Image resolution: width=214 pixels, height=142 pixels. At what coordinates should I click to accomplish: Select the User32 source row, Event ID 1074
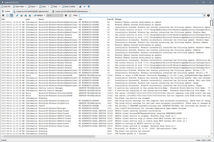(106, 106)
